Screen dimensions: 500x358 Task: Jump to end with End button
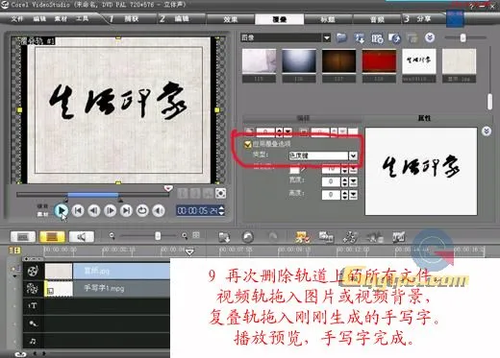click(126, 210)
